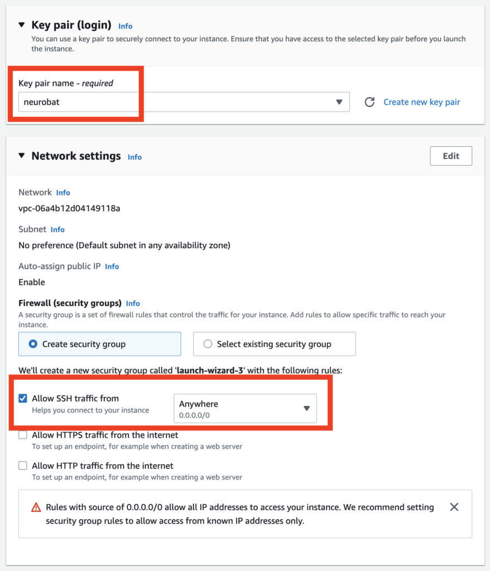The height and width of the screenshot is (571, 490).
Task: Click Info link next to Network label
Action: click(x=63, y=192)
